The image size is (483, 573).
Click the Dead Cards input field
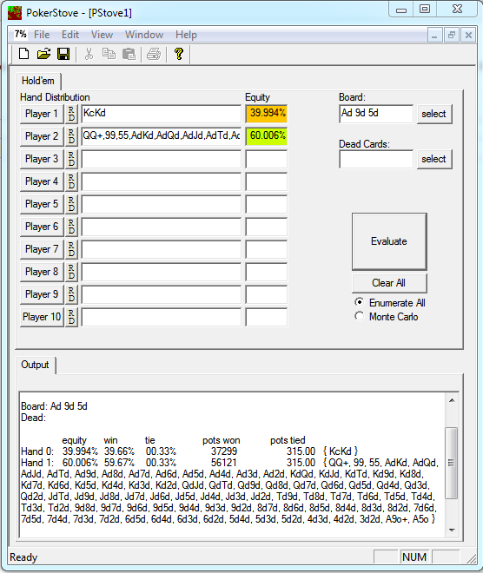point(376,159)
